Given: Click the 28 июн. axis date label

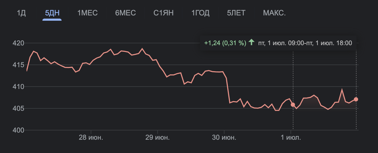Looking at the screenshot, I should point(91,138).
